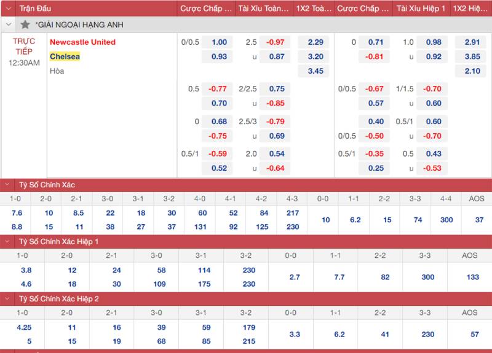Select the Tài Xỉu Toàn column header
This screenshot has height=353, width=492.
click(x=263, y=9)
